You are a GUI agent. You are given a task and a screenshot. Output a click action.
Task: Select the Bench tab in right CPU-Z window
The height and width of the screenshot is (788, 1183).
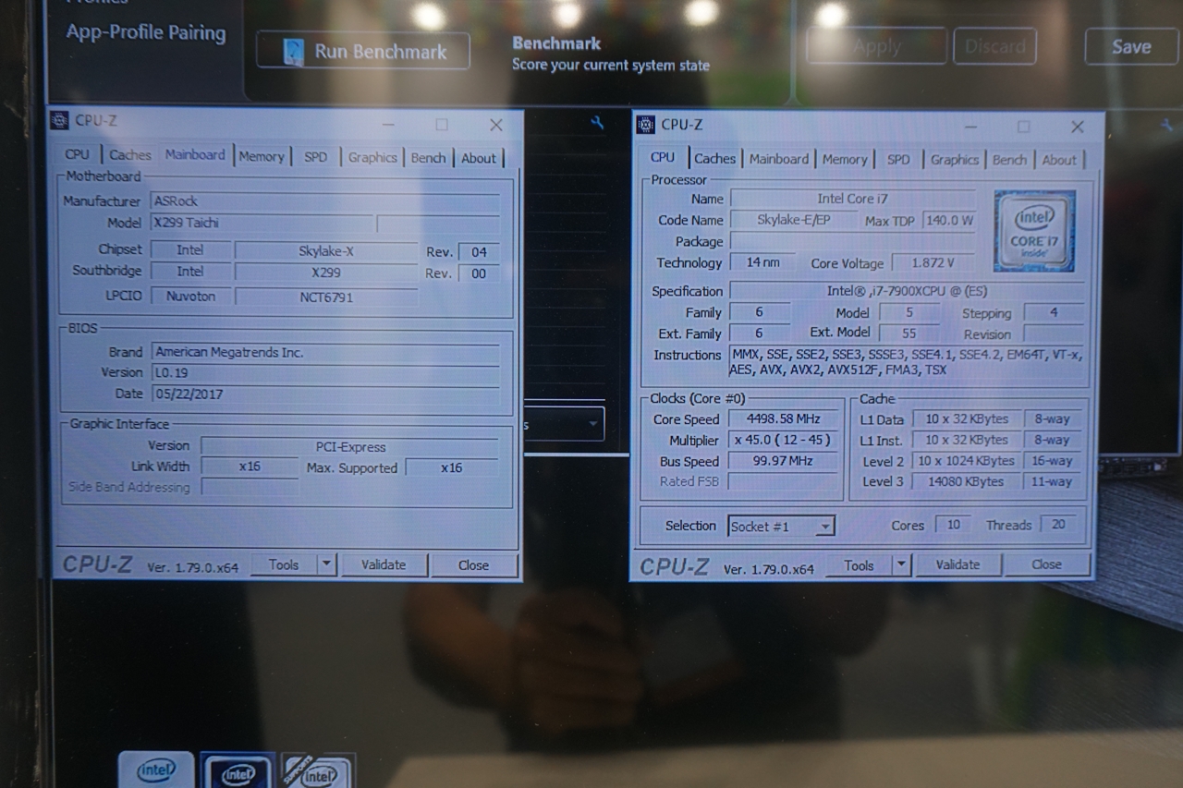pos(1009,160)
